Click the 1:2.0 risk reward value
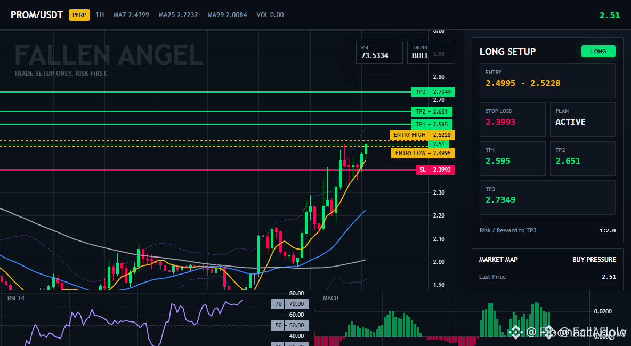This screenshot has width=631, height=346. point(607,230)
